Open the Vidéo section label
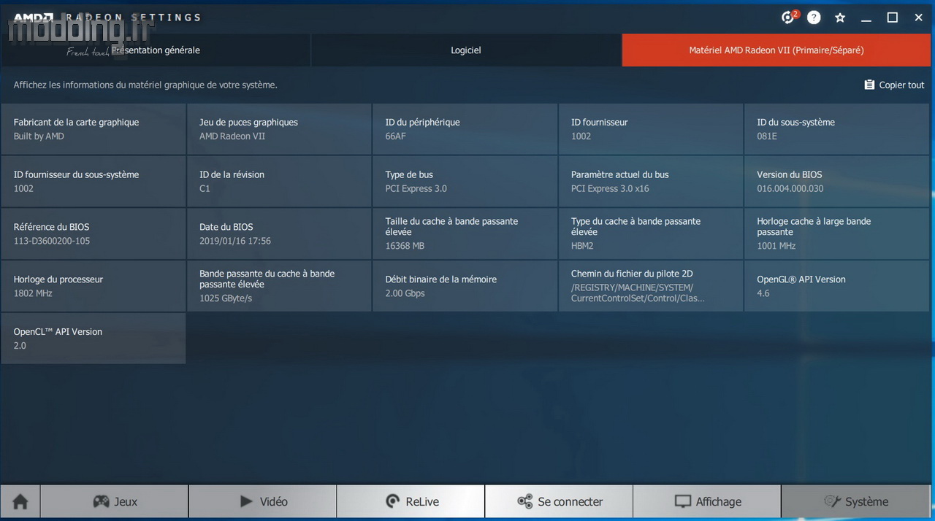 (274, 501)
